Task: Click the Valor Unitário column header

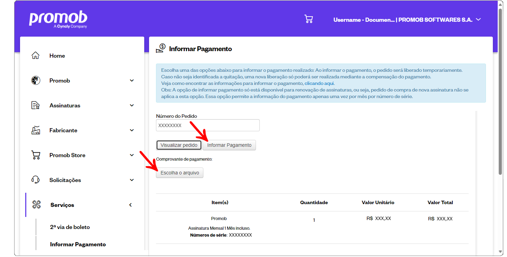Action: (378, 202)
